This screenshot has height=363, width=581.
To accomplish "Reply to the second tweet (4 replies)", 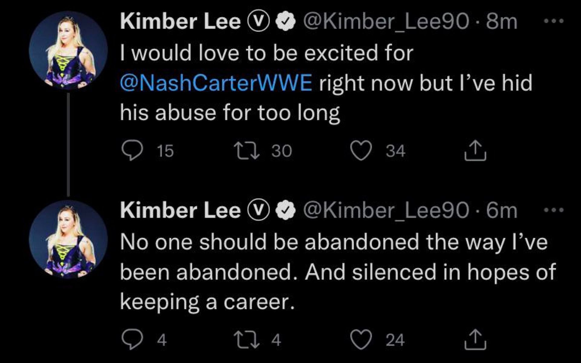I will tap(132, 339).
